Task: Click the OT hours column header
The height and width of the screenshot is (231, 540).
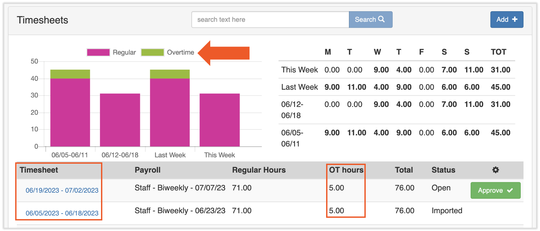Action: click(x=346, y=170)
